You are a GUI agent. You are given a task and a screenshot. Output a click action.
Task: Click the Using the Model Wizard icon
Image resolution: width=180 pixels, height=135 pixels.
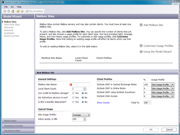141,52
